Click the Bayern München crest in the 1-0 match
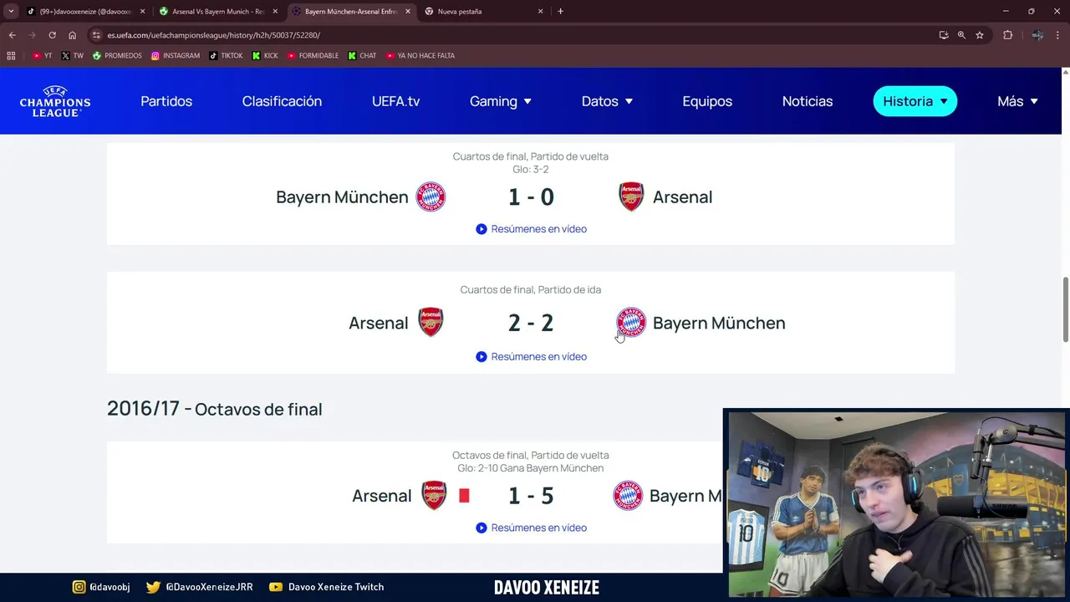Image resolution: width=1070 pixels, height=602 pixels. click(431, 197)
